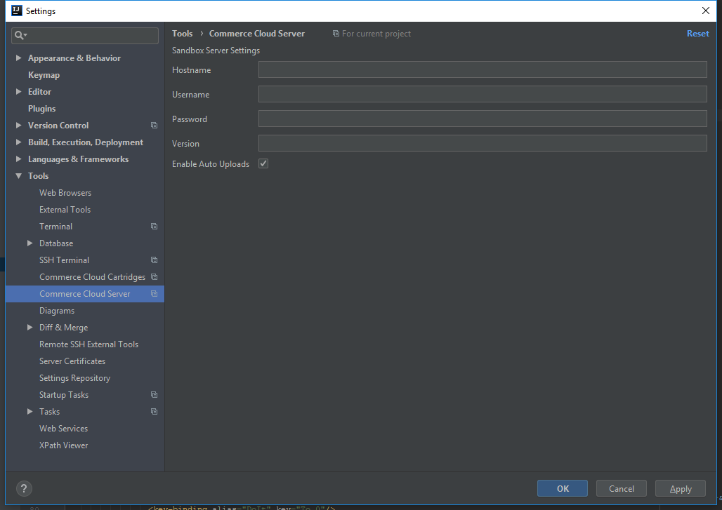The image size is (722, 510).
Task: Select Settings Repository item
Action: 74,378
